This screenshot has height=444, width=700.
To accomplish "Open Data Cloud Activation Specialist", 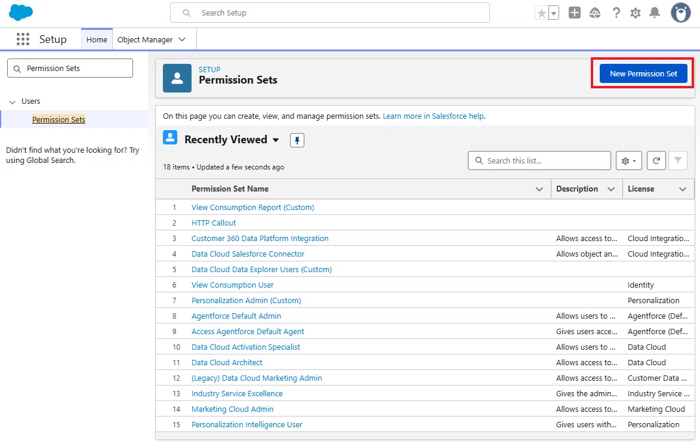I will [x=245, y=347].
